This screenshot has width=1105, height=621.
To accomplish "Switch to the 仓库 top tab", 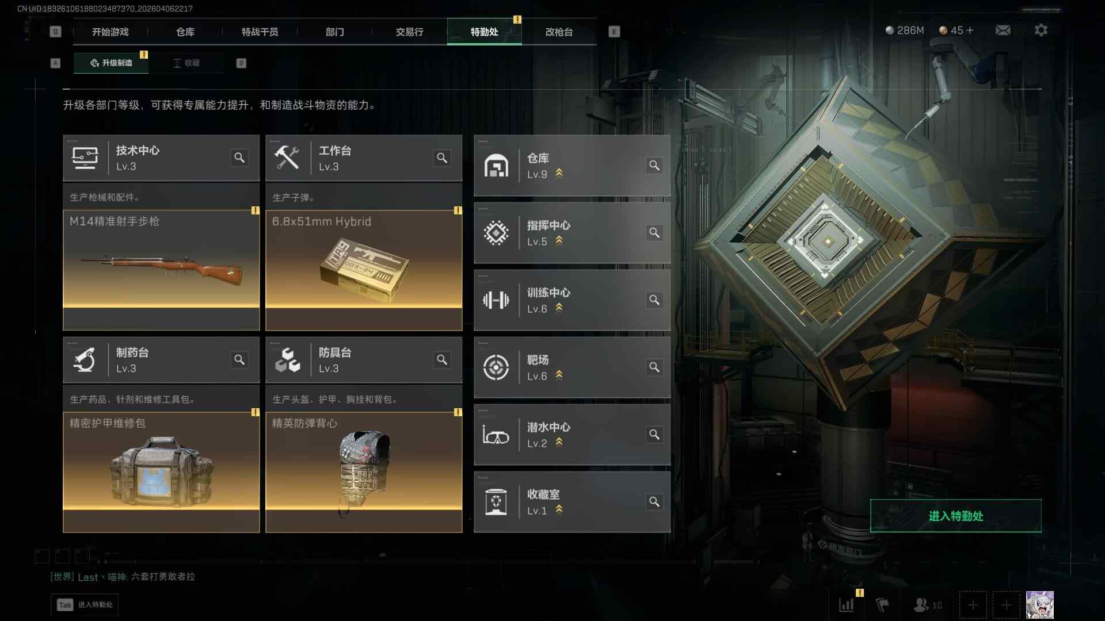I will 185,32.
